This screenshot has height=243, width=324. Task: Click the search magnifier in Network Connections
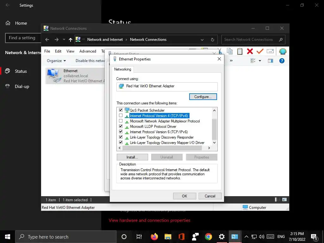tap(281, 40)
